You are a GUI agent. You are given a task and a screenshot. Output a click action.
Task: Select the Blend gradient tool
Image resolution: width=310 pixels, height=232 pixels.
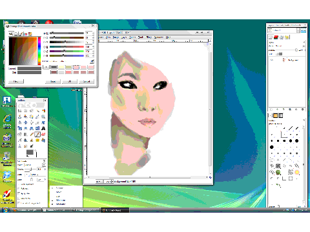(x=26, y=135)
